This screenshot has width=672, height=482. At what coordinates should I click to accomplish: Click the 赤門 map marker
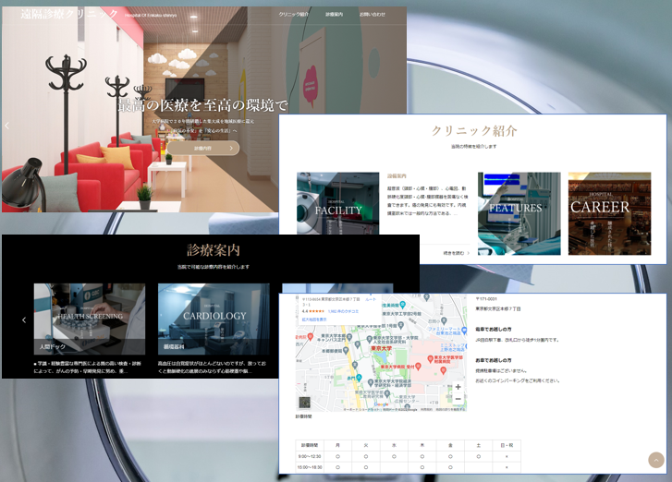pos(360,378)
